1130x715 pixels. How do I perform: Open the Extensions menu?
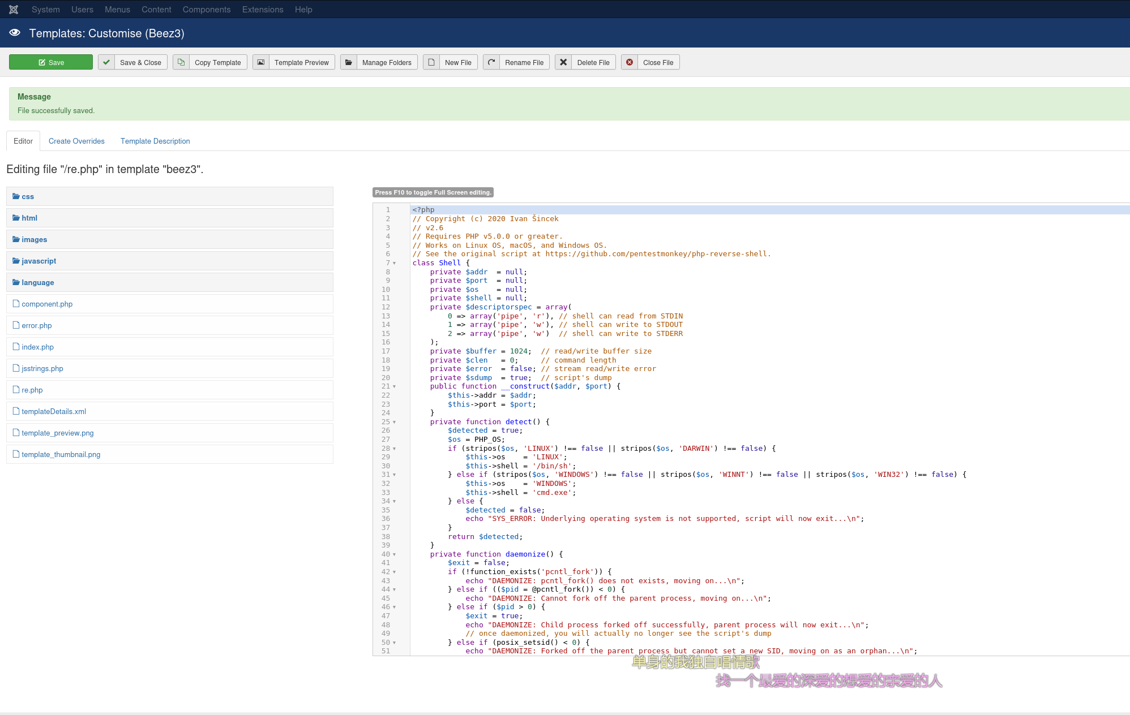[x=262, y=9]
